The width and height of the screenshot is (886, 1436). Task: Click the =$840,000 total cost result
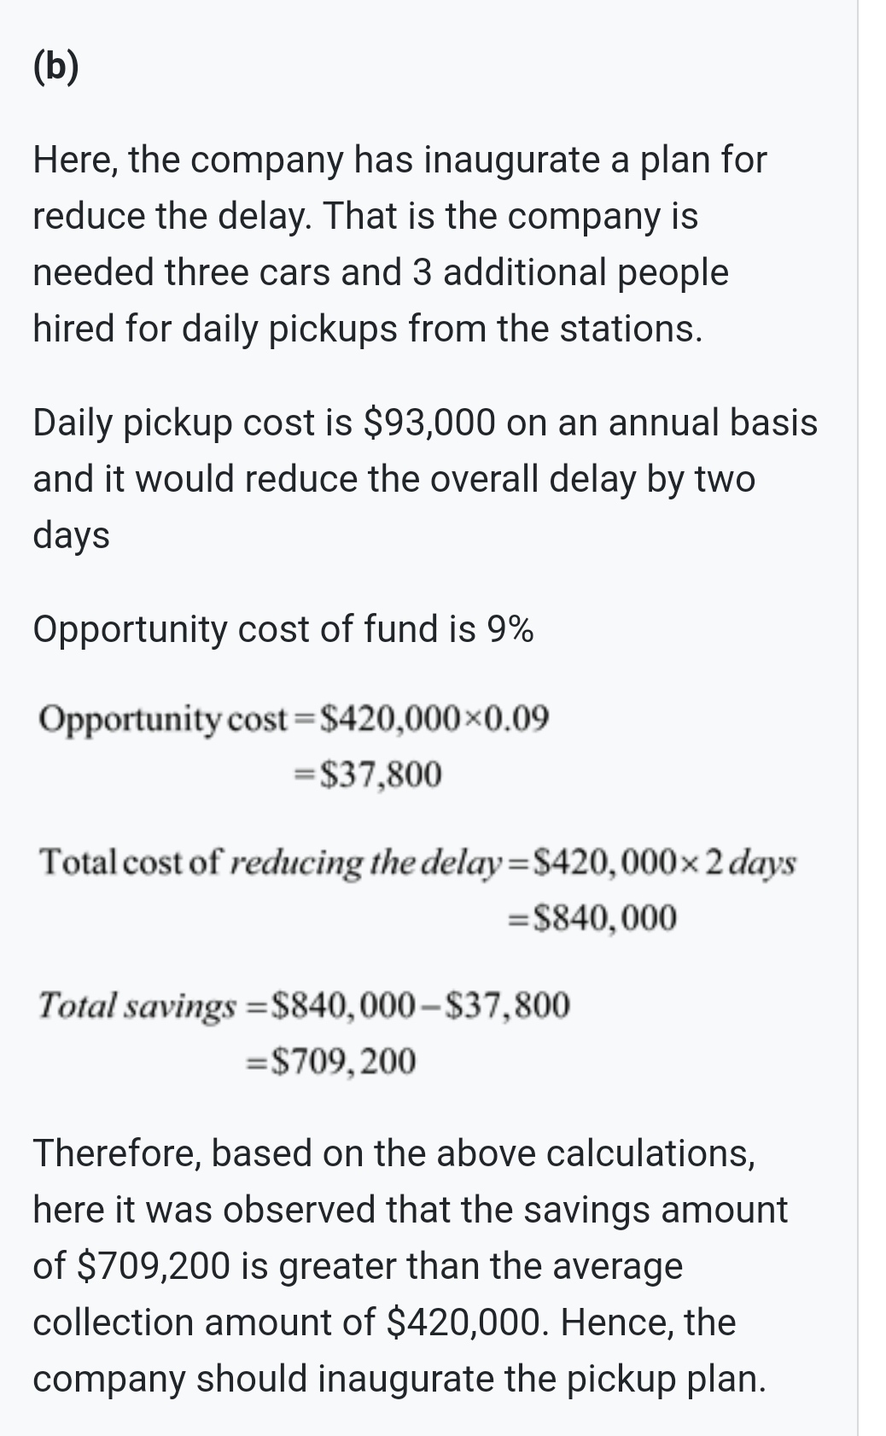click(592, 918)
